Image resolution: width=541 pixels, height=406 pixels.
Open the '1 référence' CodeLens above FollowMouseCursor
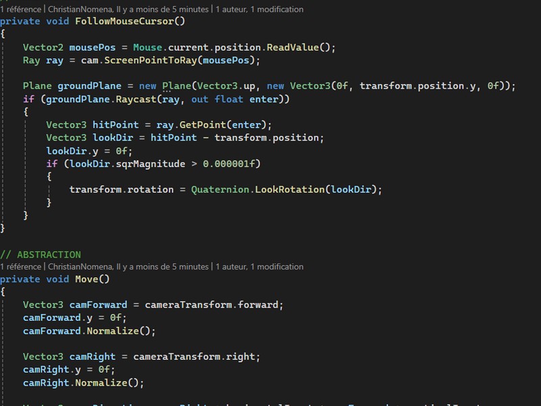tap(21, 9)
